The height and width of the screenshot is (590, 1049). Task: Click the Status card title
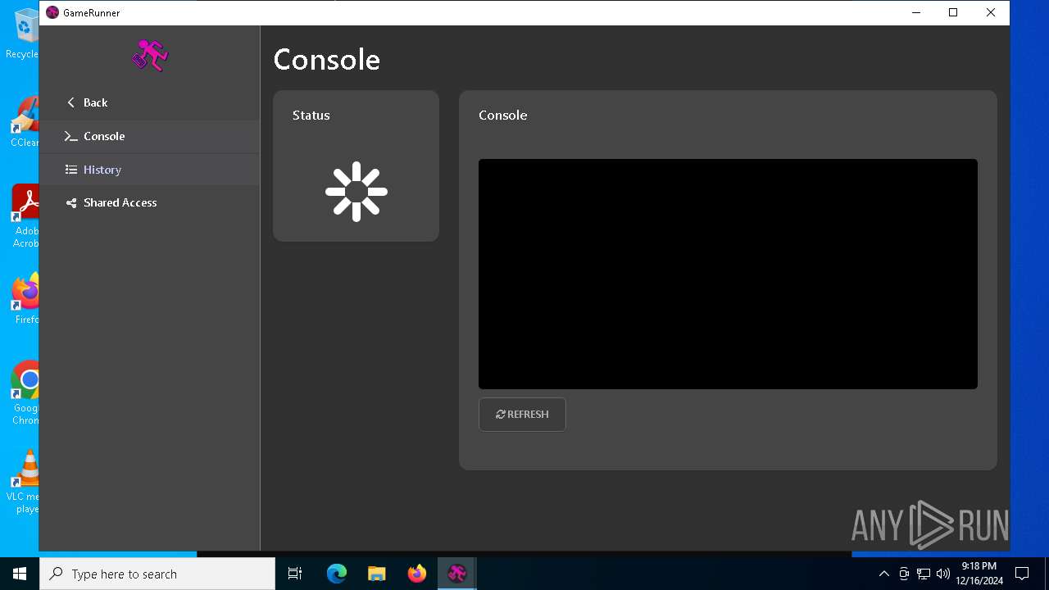(311, 115)
